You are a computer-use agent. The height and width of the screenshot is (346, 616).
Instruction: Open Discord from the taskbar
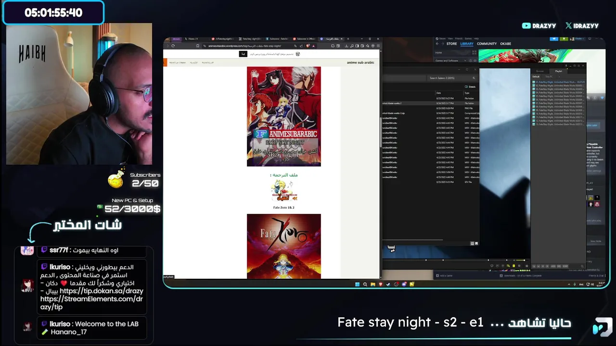(404, 284)
